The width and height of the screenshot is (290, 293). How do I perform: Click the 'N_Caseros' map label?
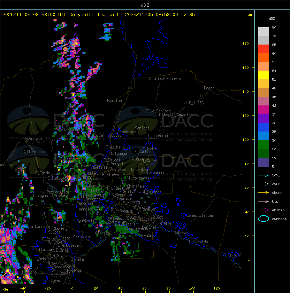coord(152,192)
